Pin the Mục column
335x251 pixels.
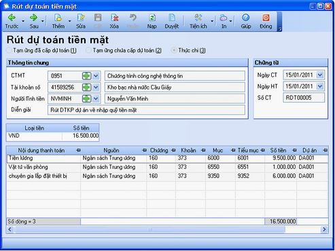coord(233,151)
